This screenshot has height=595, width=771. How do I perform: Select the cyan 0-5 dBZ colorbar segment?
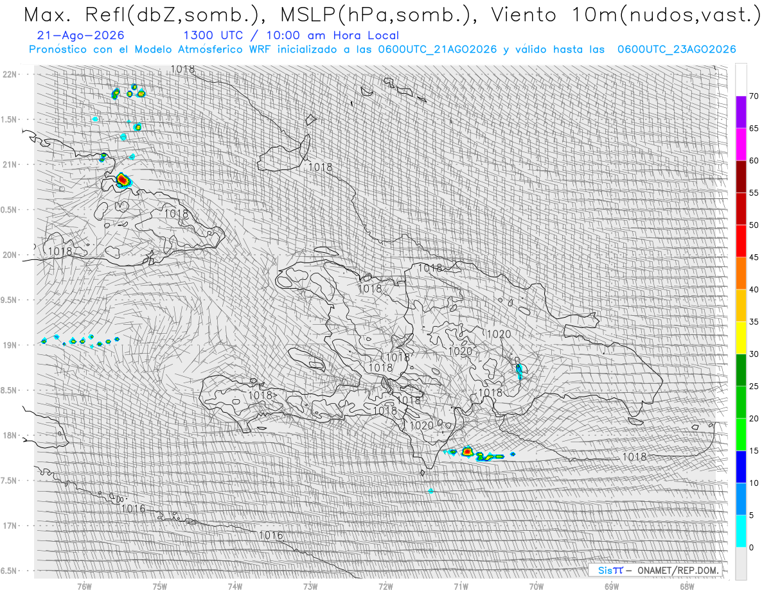[x=741, y=531]
